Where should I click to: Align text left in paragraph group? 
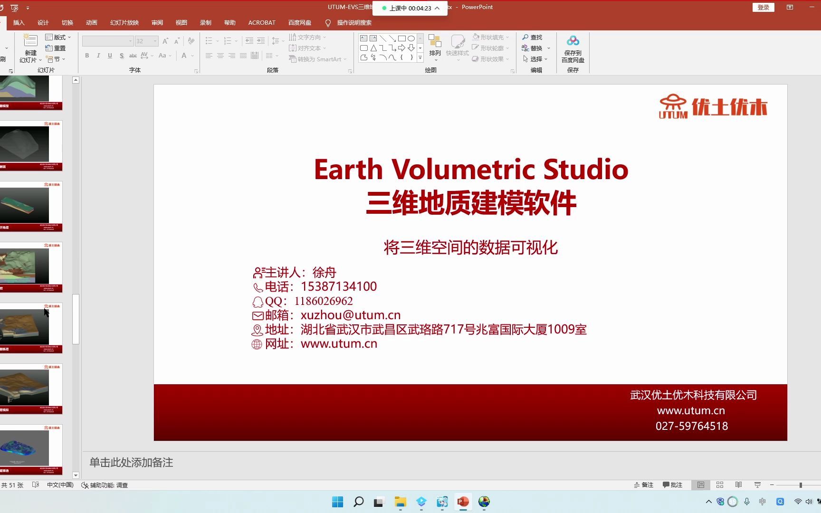[x=209, y=56]
